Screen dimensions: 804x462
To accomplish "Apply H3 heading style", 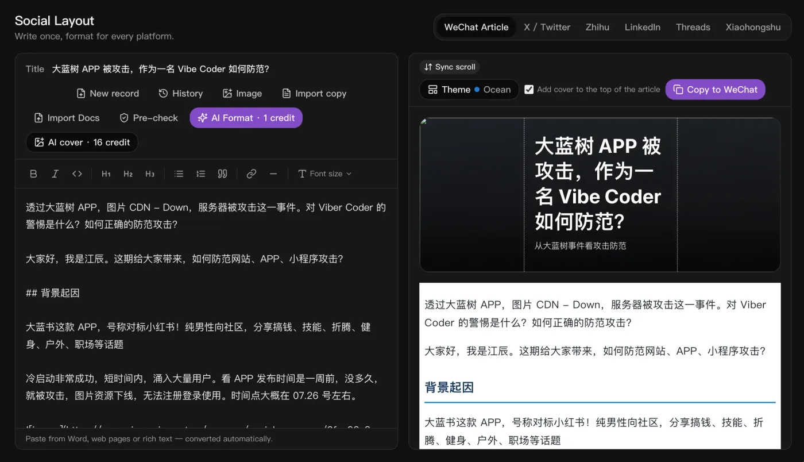I will (x=150, y=174).
